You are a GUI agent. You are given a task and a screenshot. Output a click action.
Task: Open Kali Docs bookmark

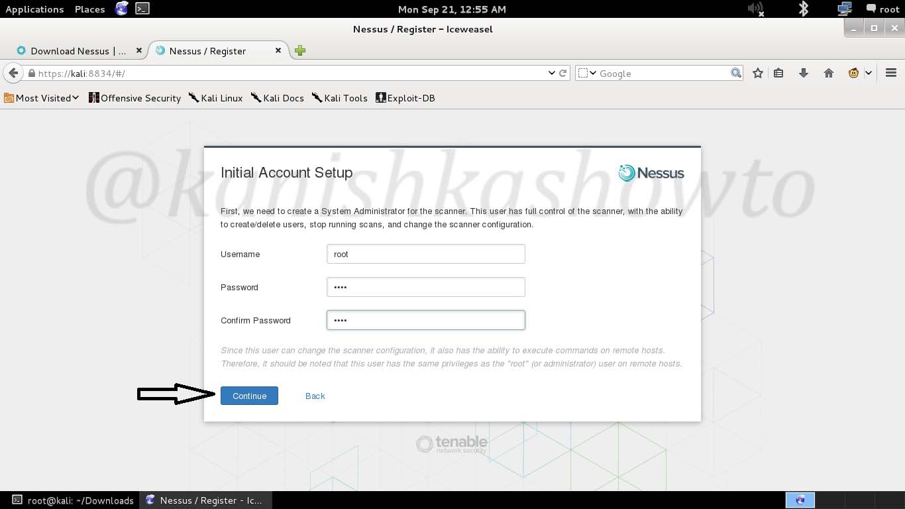[278, 98]
